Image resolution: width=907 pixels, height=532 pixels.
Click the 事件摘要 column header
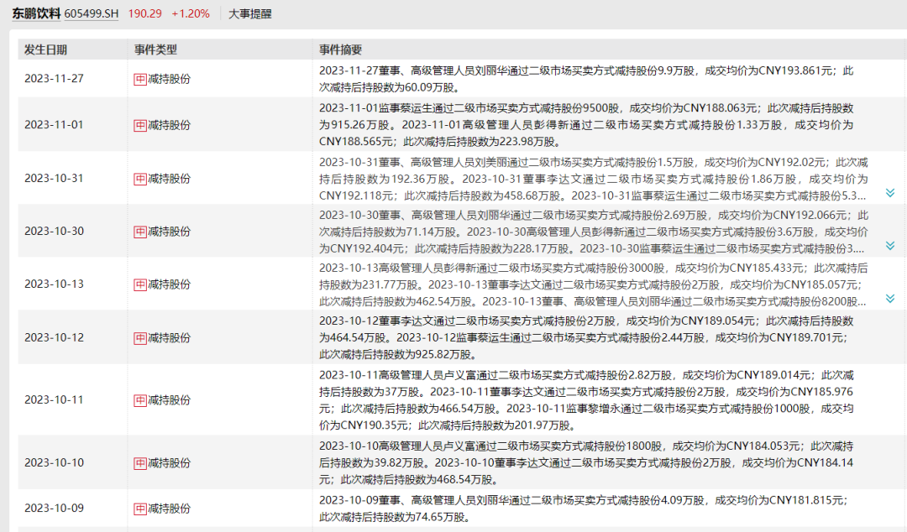tap(341, 50)
